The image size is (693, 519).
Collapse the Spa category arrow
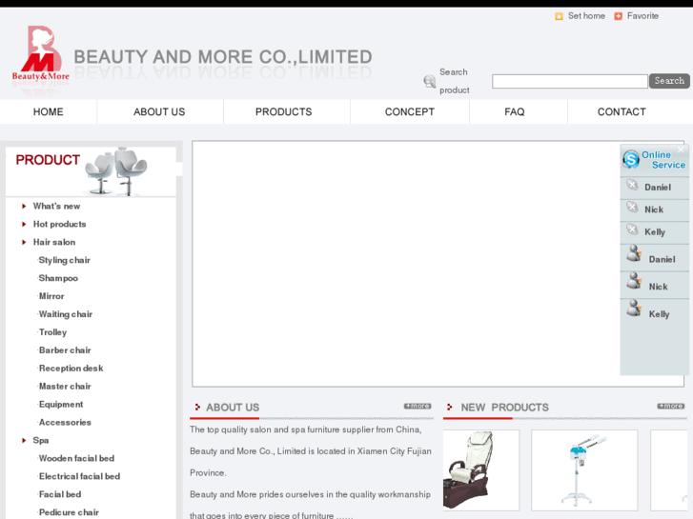(24, 440)
